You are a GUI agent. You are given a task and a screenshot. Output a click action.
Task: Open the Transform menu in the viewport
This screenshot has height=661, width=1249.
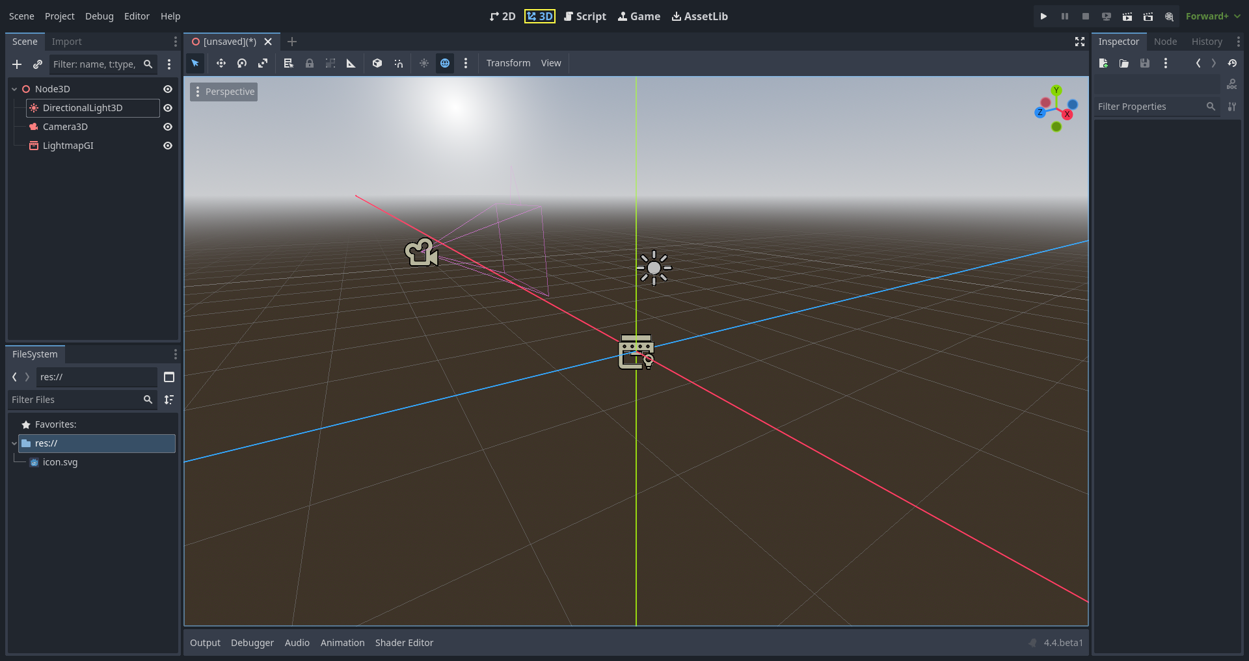(507, 63)
